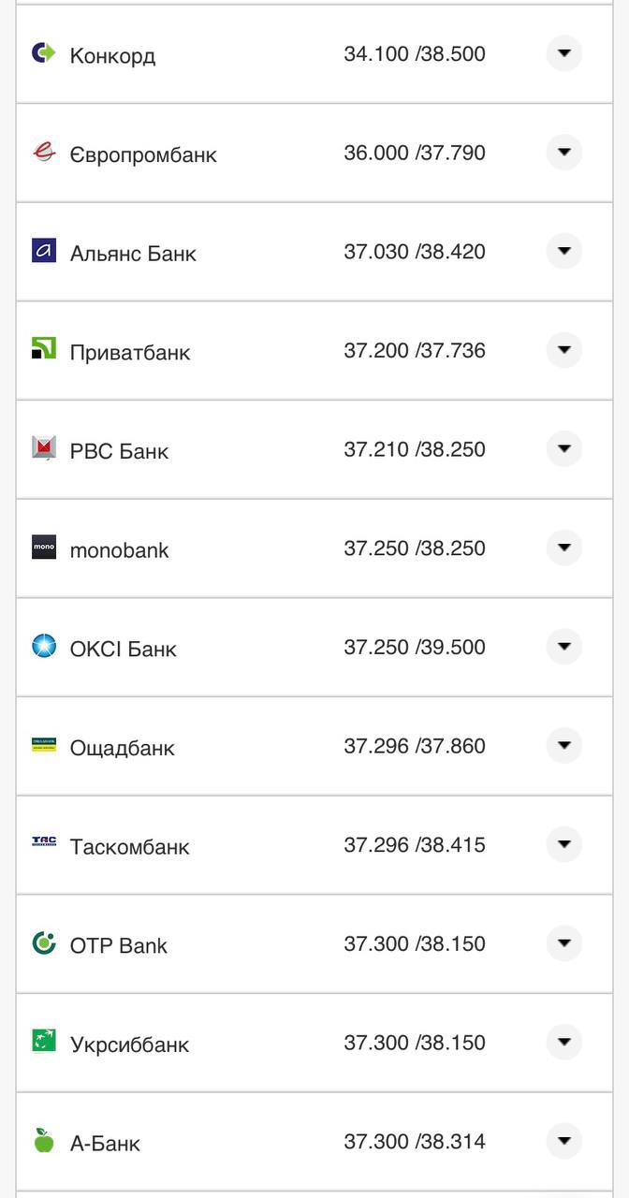Show details for Укрсиббанк row arrow
This screenshot has width=629, height=1198.
(x=563, y=1043)
